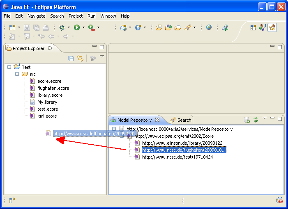Viewport: 288px width, 209px height.
Task: Click the Run External Tools icon
Action: coord(92,27)
